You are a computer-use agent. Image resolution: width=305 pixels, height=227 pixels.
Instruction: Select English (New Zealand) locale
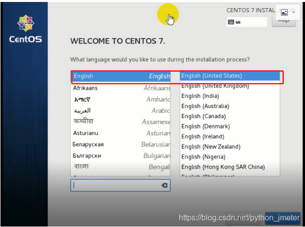(x=230, y=146)
